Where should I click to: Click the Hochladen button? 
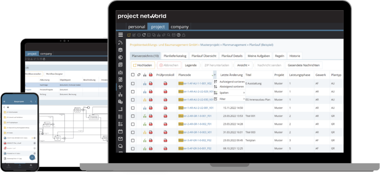point(143,65)
